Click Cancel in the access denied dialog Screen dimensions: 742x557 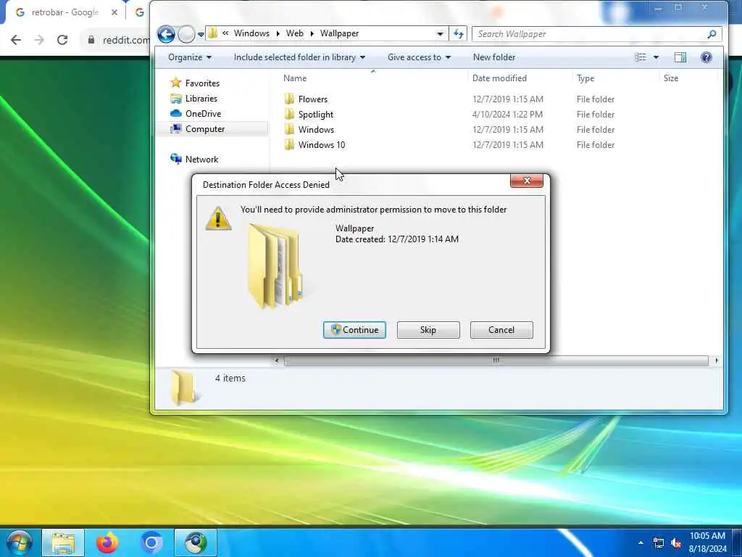(501, 330)
